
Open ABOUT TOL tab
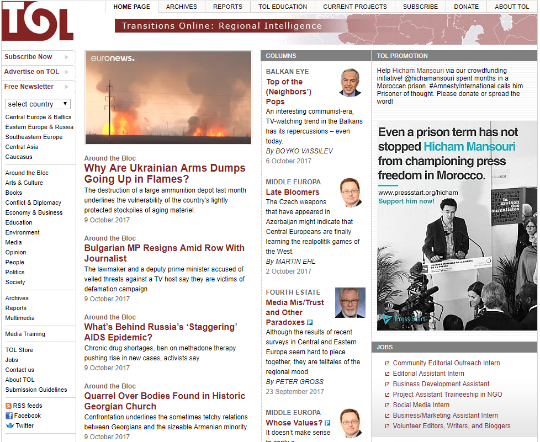[x=512, y=7]
